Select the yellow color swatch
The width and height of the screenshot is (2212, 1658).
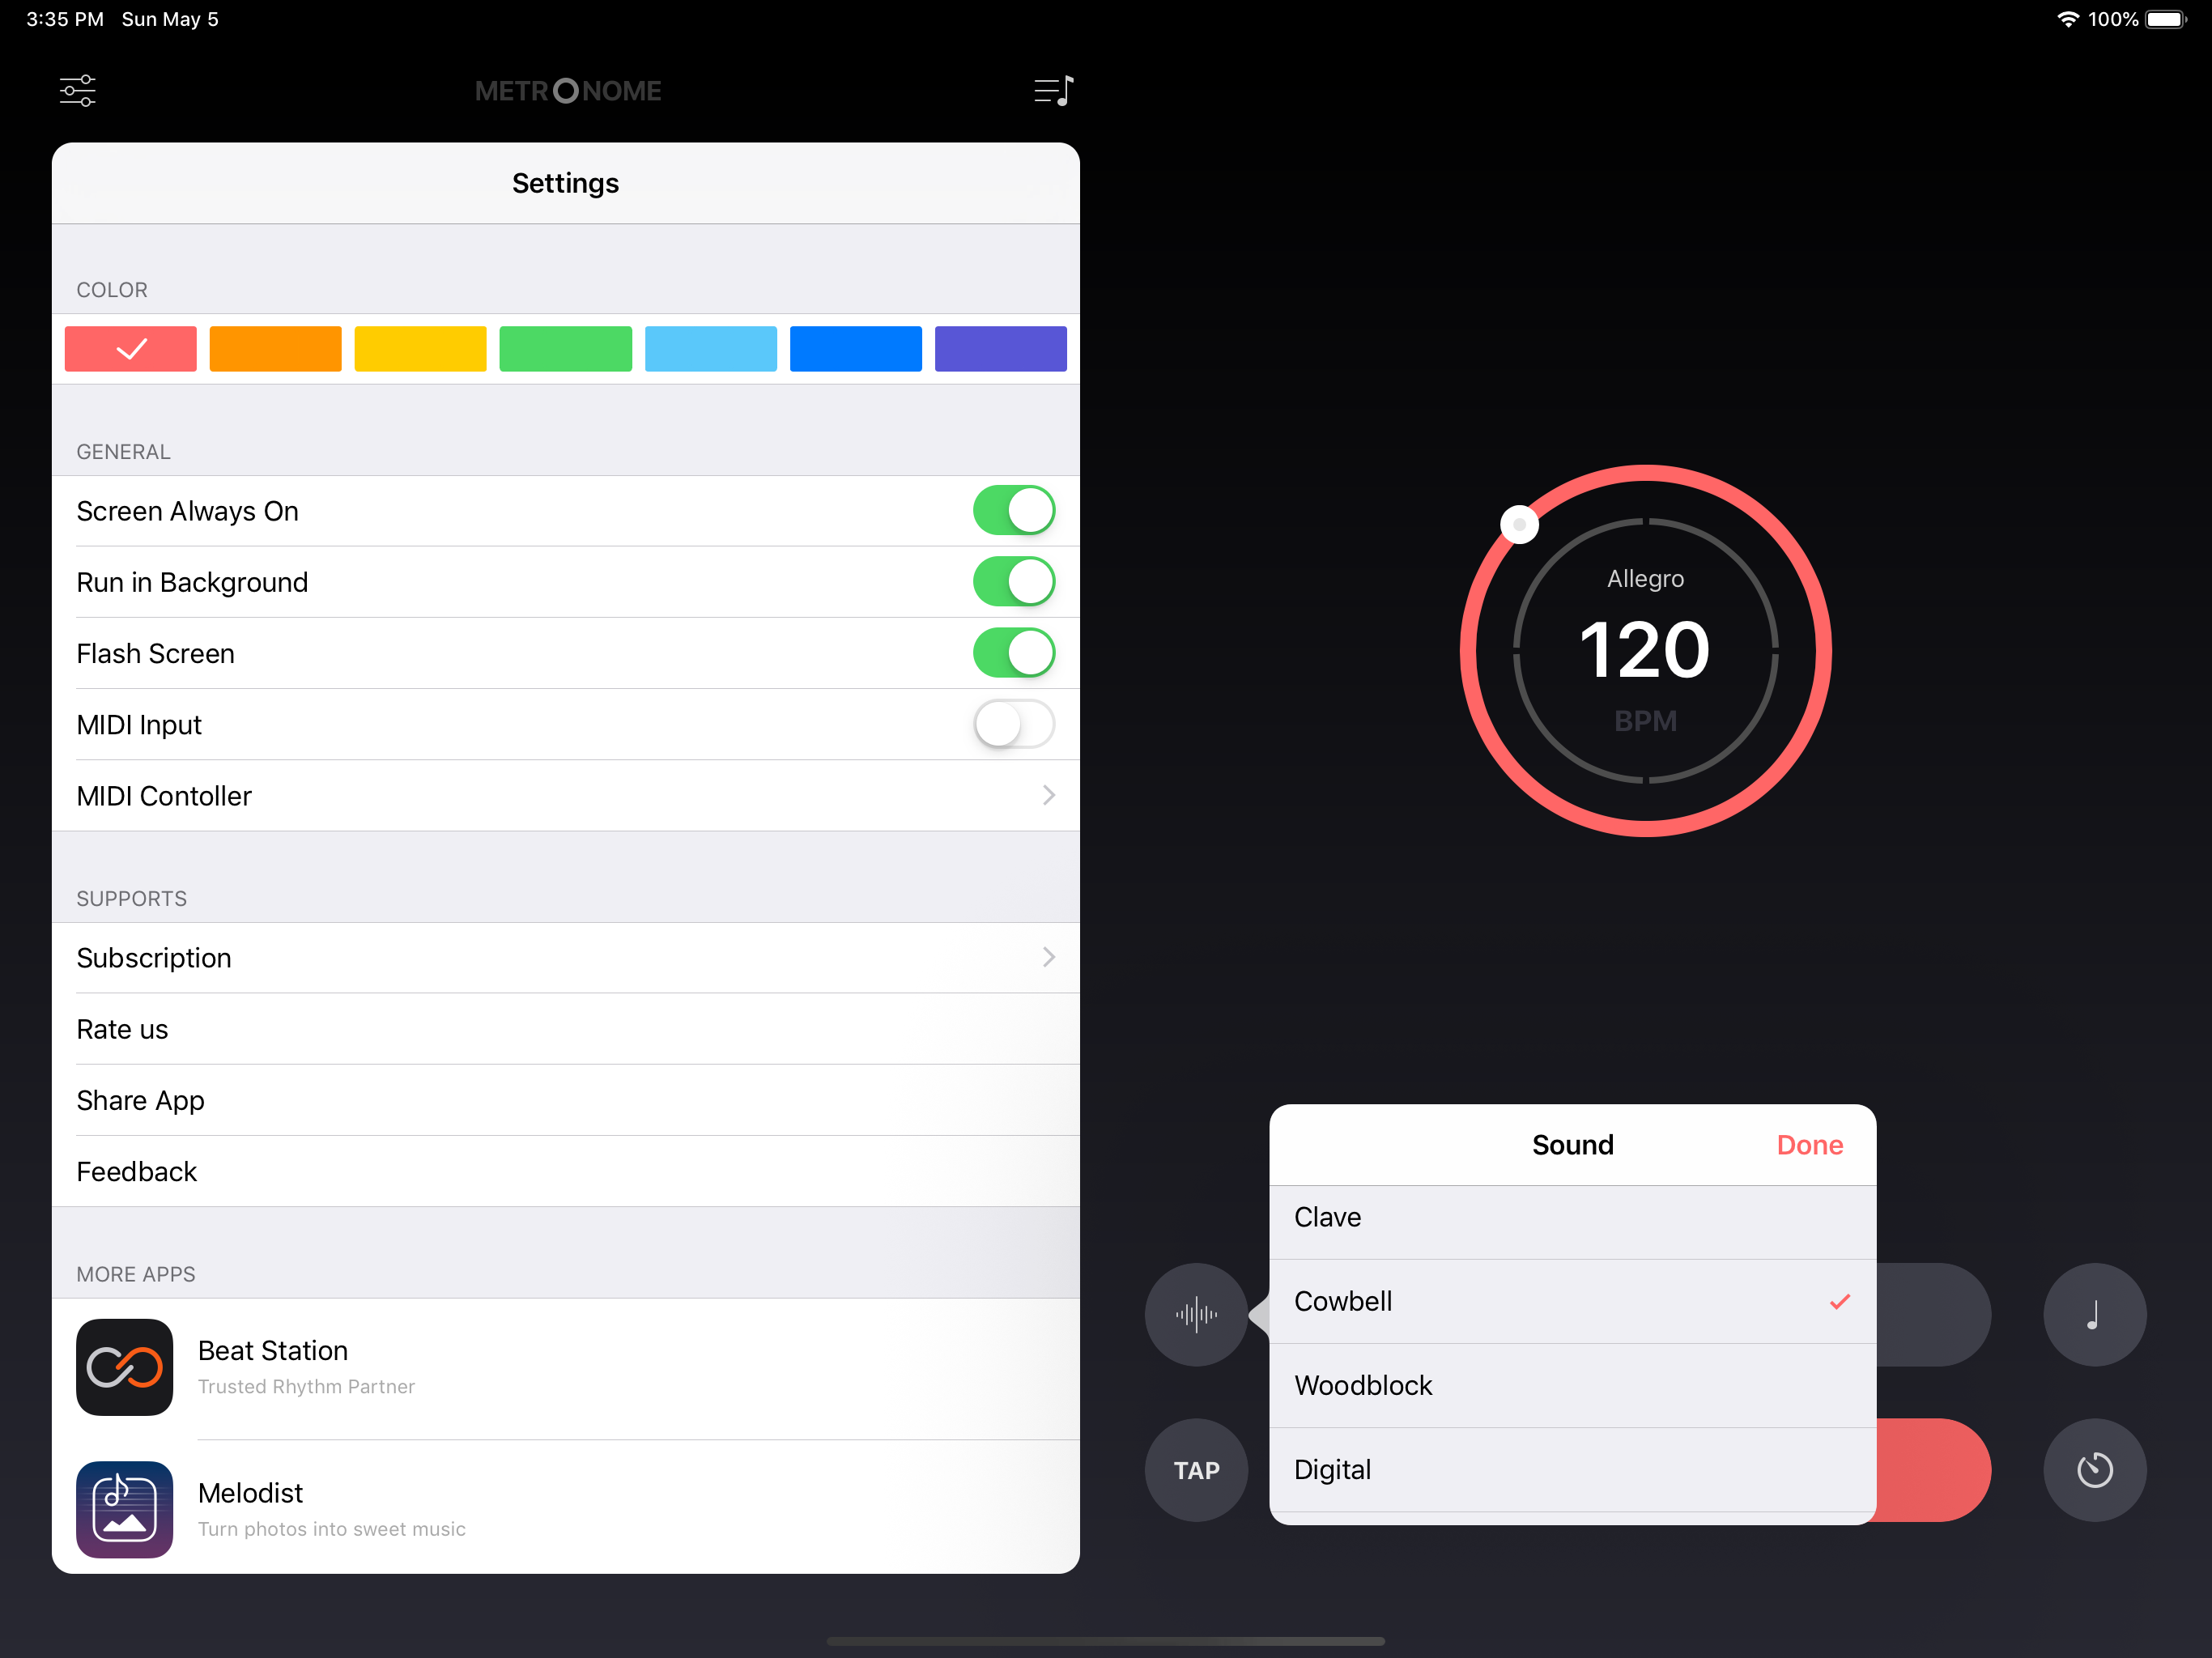421,349
